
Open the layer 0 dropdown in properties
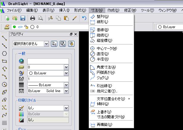[x=66, y=67]
